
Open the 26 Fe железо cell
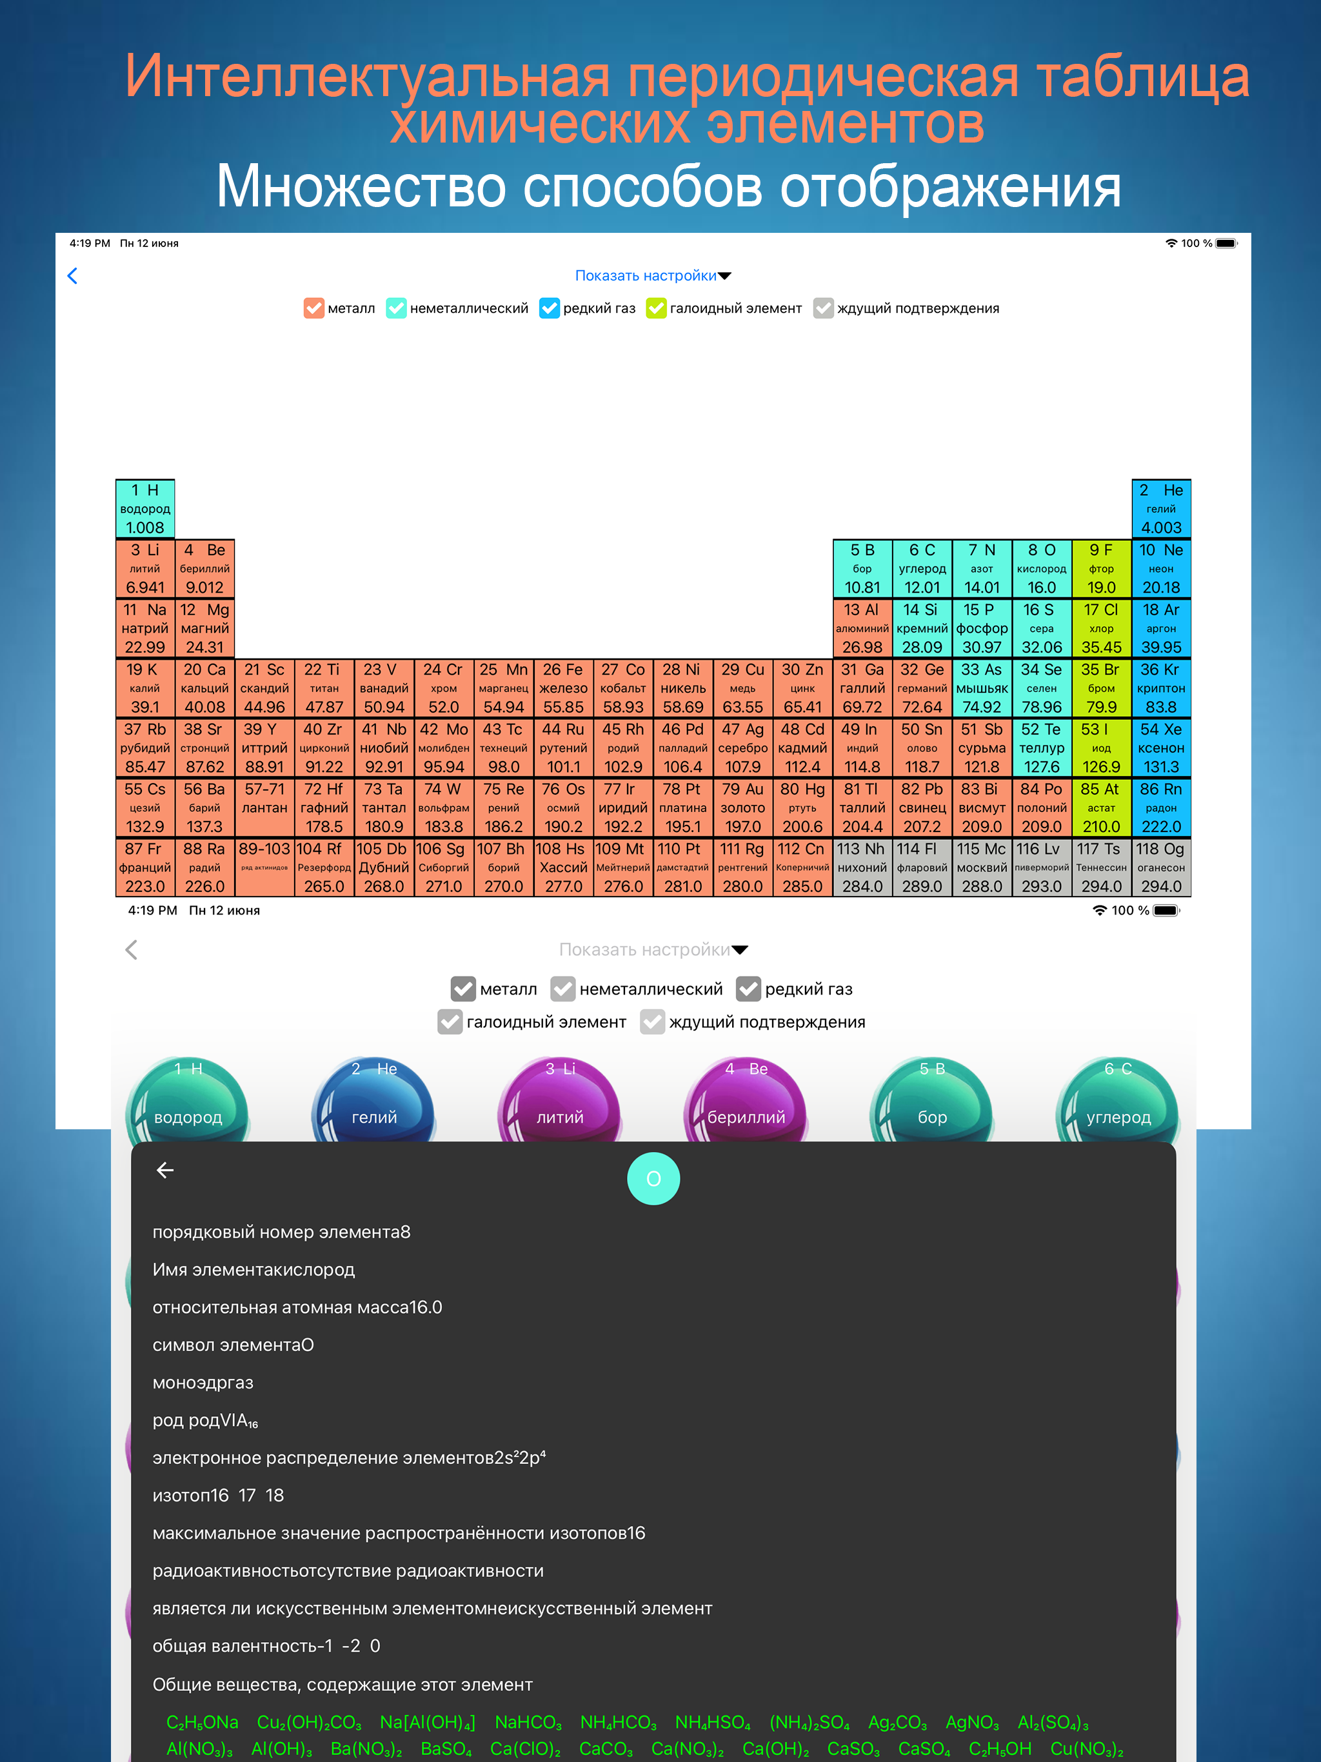[563, 688]
